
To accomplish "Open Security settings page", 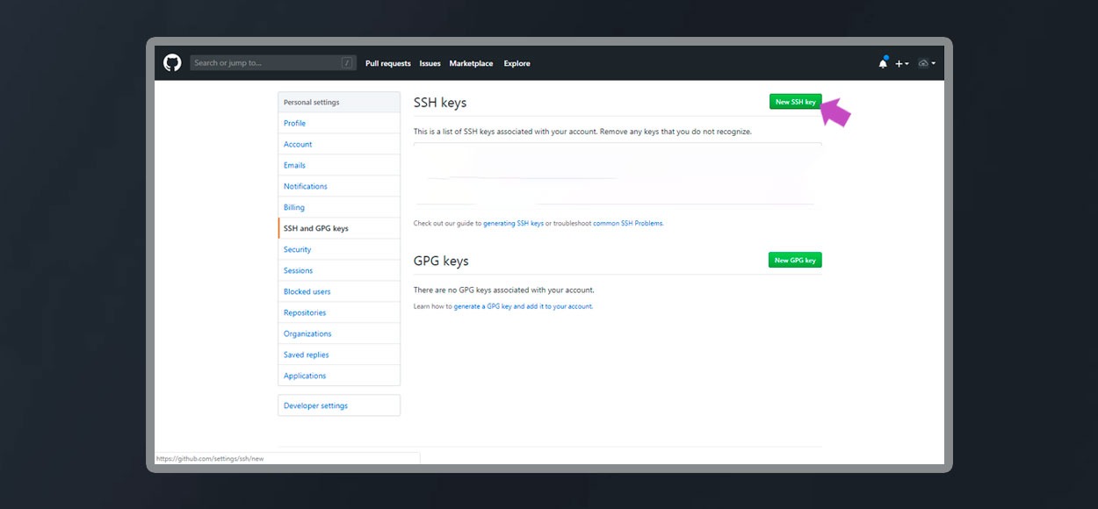I will coord(339,249).
